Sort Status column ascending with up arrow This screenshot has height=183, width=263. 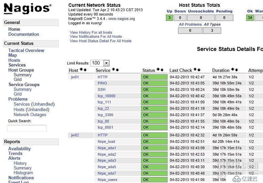point(158,69)
